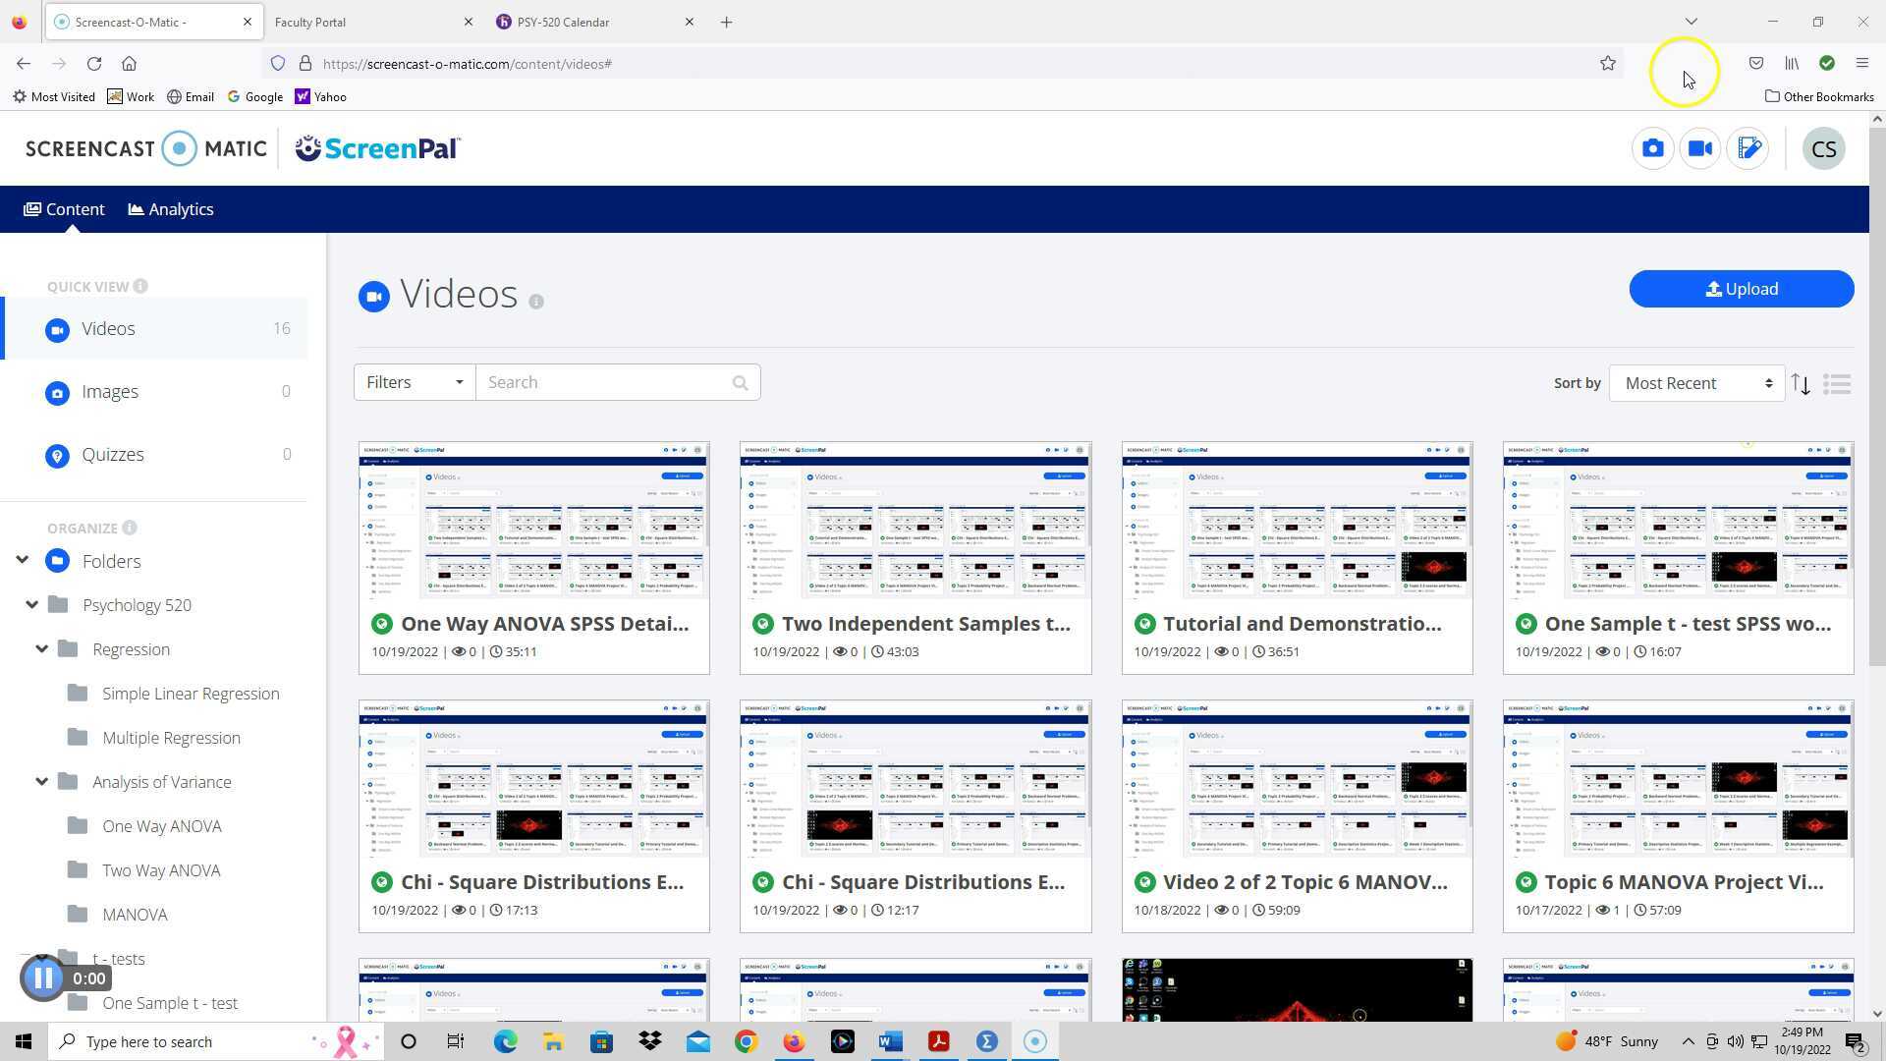
Task: Click the info icon beside Videos heading
Action: 536,302
